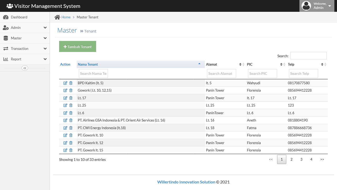The width and height of the screenshot is (337, 190).
Task: Focus the Search Alamat filter field
Action: pos(221,73)
